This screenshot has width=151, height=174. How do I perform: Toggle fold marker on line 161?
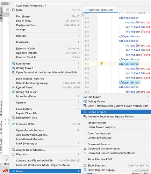tap(97, 82)
